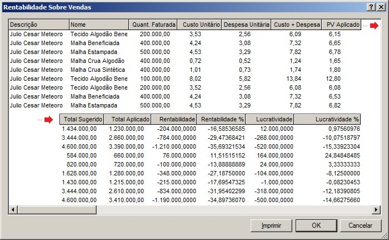Select the Custo Unitário column header
The height and width of the screenshot is (240, 389).
click(200, 25)
